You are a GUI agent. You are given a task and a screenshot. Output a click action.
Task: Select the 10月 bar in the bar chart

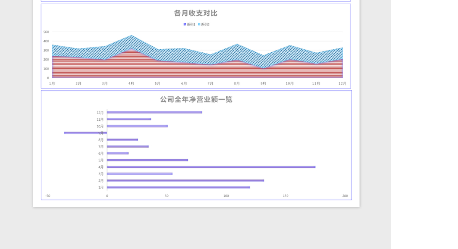tap(137, 126)
